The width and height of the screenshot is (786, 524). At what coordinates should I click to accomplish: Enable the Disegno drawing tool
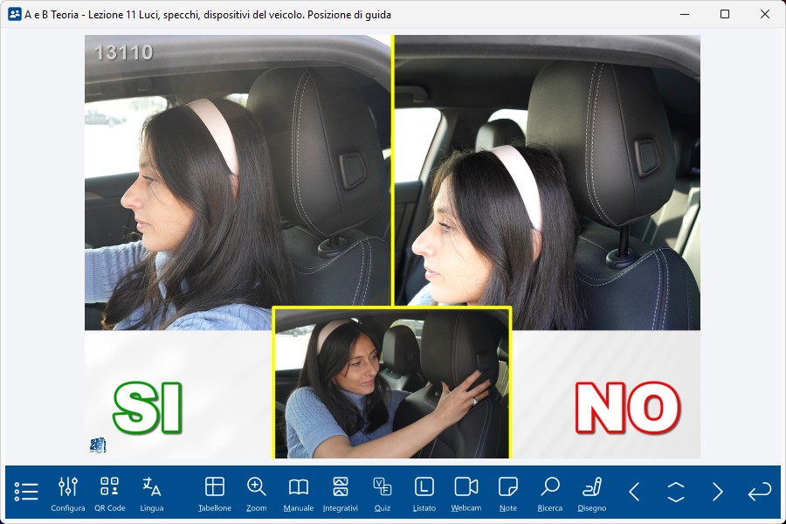[592, 493]
